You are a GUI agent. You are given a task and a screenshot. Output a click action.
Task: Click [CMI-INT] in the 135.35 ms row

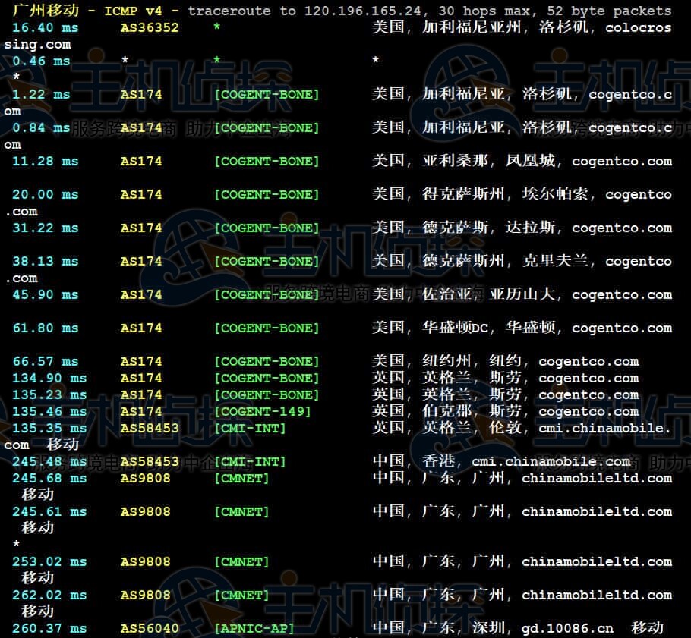[250, 429]
